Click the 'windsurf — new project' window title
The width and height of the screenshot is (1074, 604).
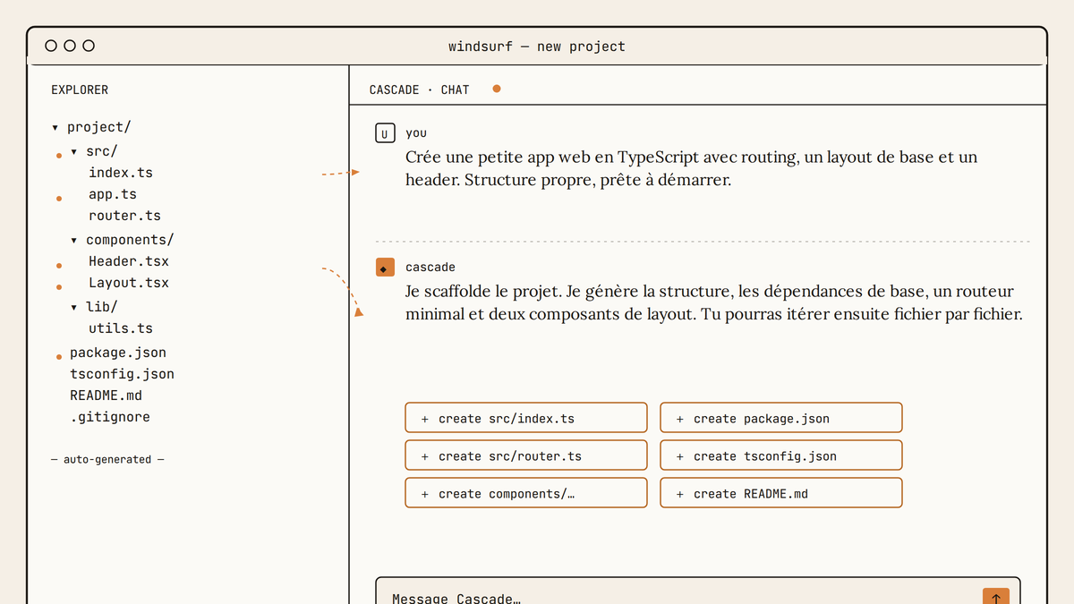(537, 47)
